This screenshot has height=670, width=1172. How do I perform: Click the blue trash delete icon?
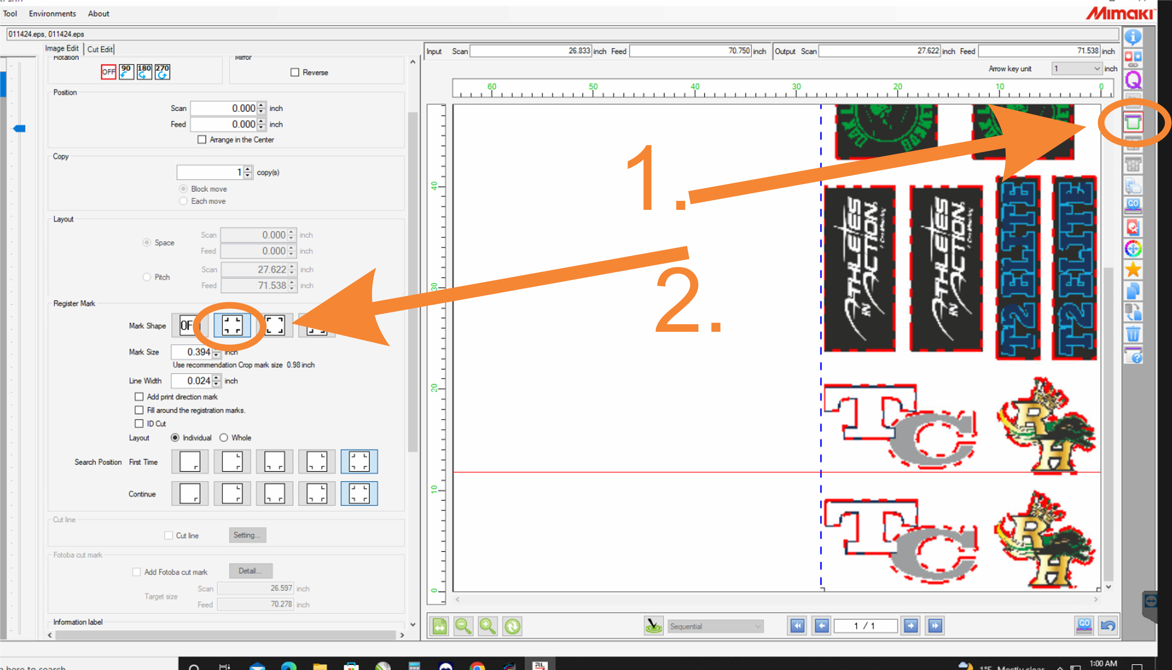pyautogui.click(x=1133, y=334)
